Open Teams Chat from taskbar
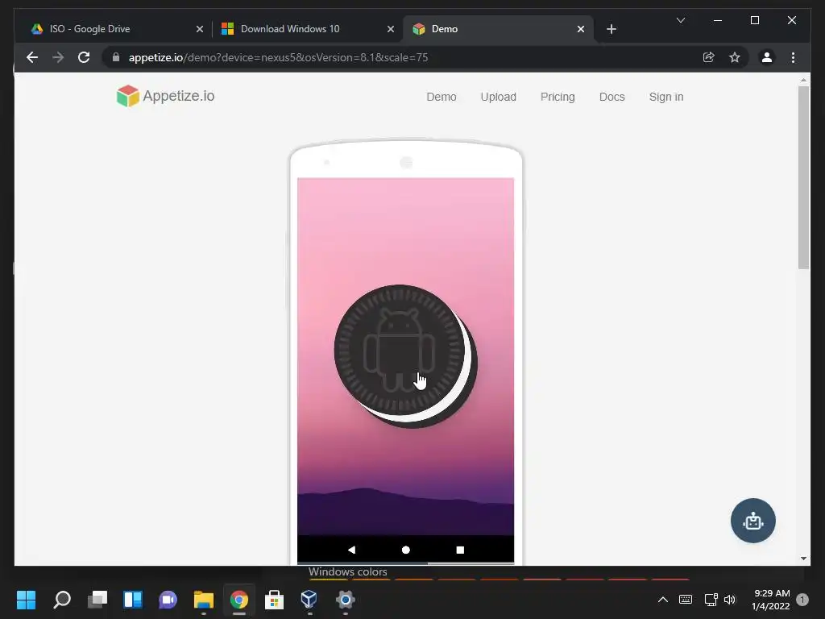The width and height of the screenshot is (825, 619). coord(168,600)
